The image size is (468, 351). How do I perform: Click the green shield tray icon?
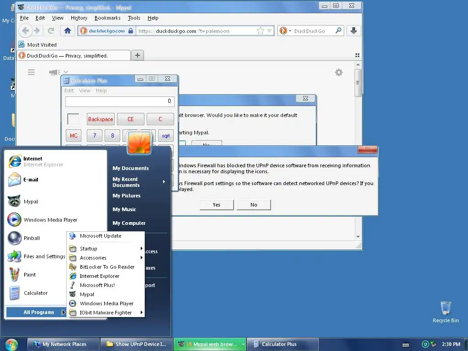coord(425,344)
